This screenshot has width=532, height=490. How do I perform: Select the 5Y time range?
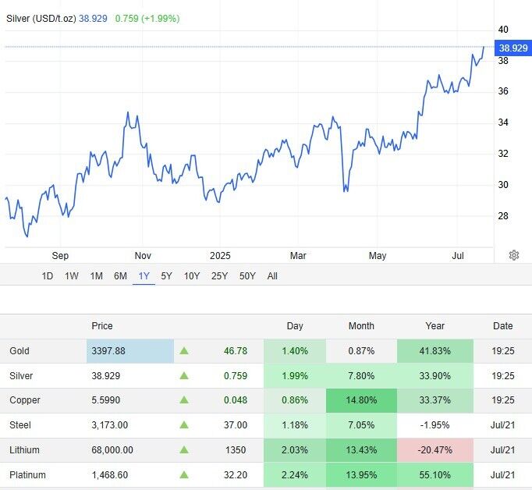tap(167, 276)
